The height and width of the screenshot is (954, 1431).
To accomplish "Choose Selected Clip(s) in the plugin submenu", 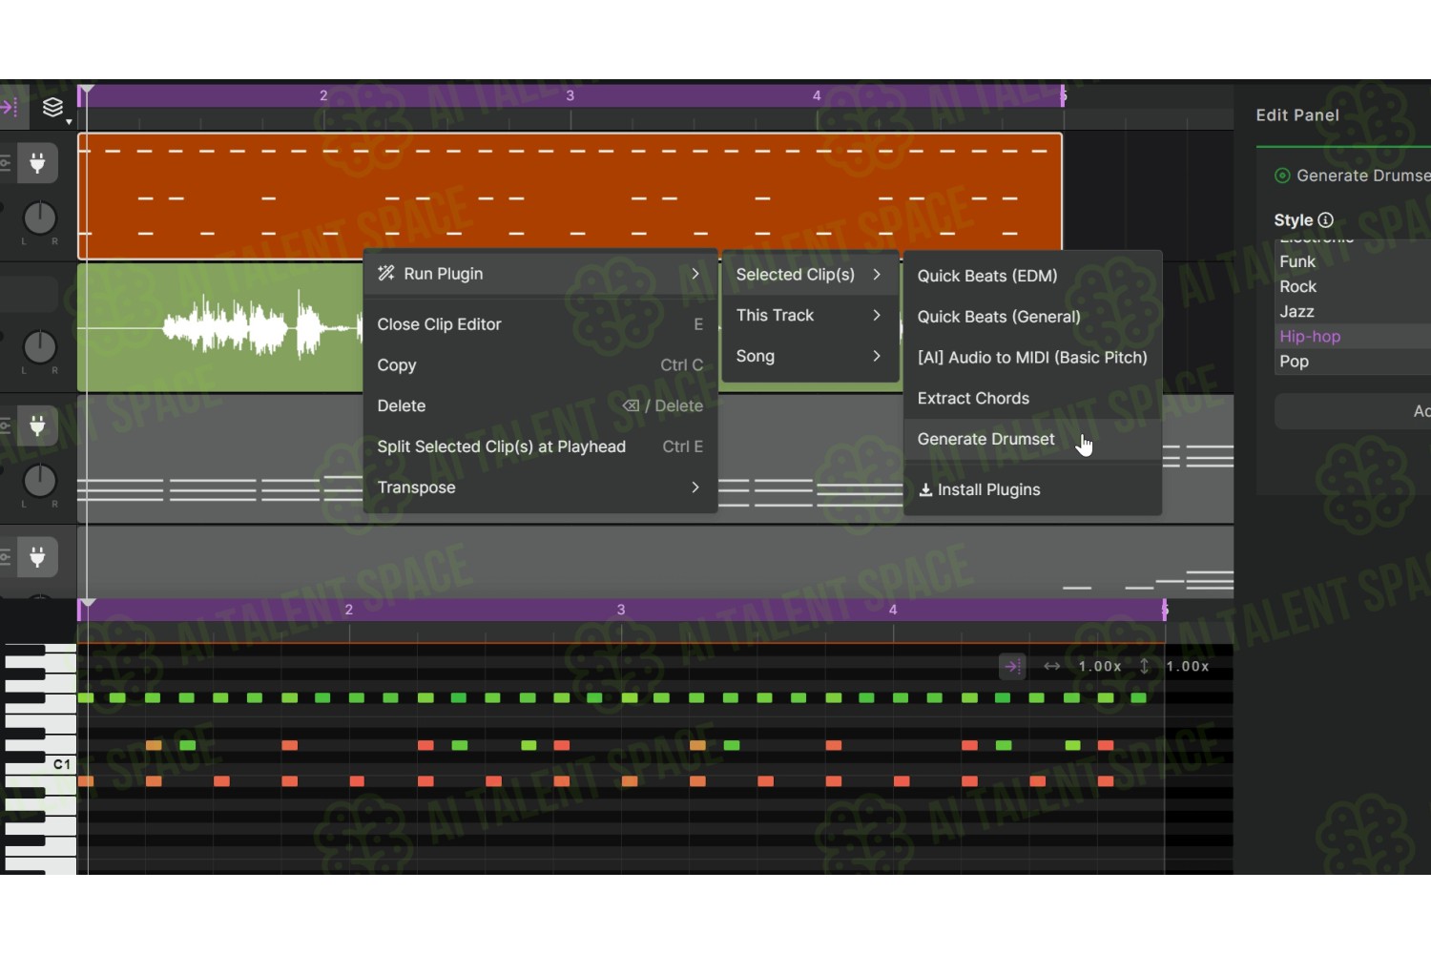I will 810,275.
